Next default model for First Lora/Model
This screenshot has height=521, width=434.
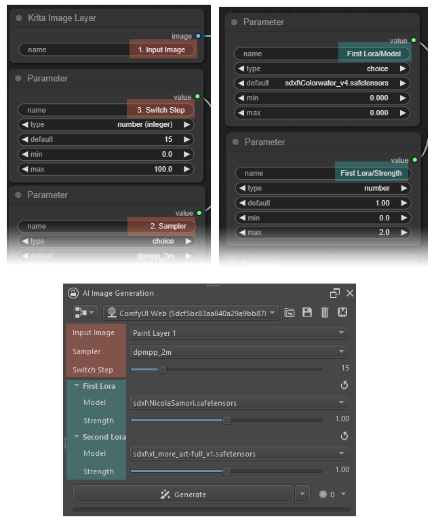coord(403,83)
